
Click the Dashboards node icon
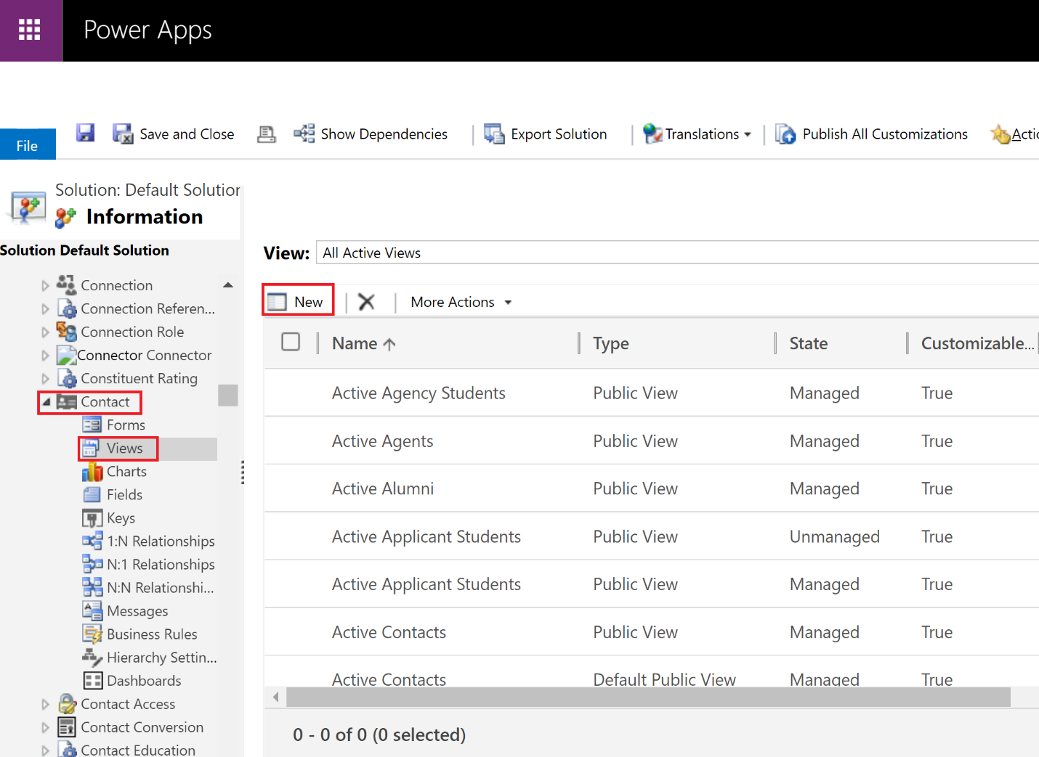pos(93,680)
